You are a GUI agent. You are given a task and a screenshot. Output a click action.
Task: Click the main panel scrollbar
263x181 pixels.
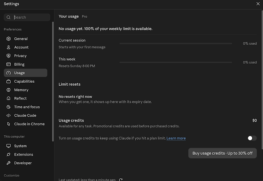(x=262, y=80)
